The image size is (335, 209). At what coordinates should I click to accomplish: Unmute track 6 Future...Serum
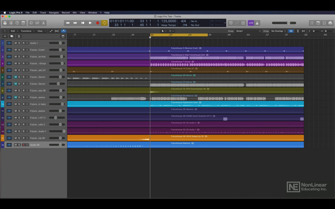[x=15, y=77]
